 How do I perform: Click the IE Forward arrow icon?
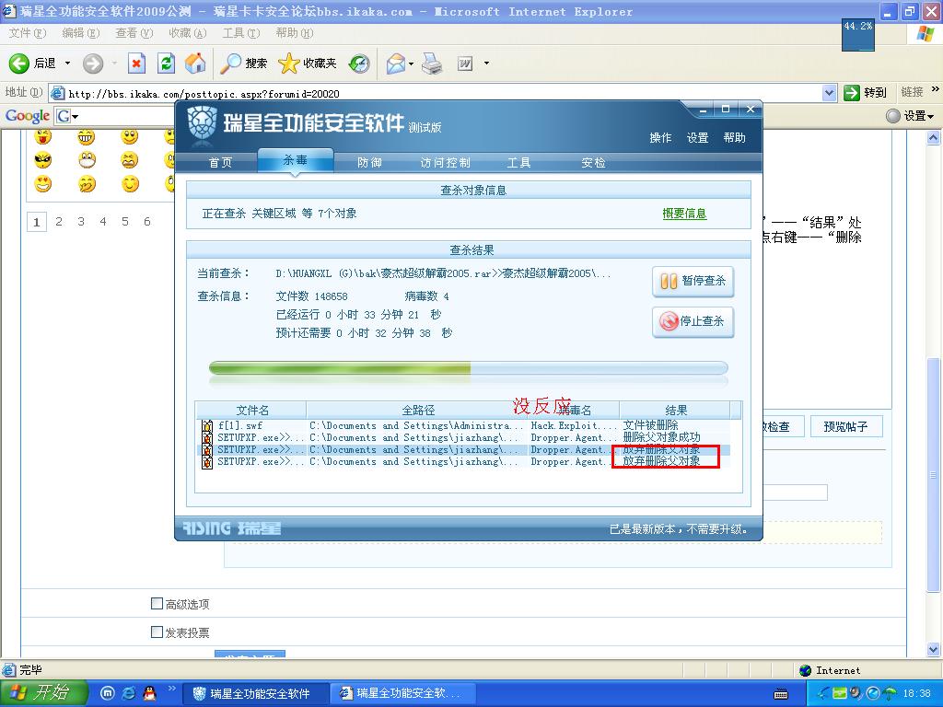(x=93, y=64)
